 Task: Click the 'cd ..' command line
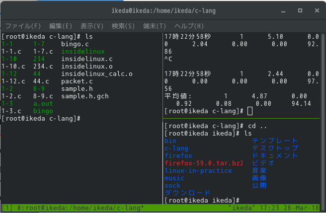(215, 126)
